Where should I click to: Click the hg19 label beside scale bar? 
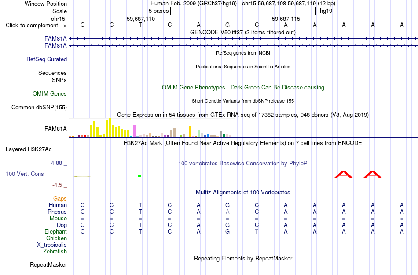pos(326,11)
